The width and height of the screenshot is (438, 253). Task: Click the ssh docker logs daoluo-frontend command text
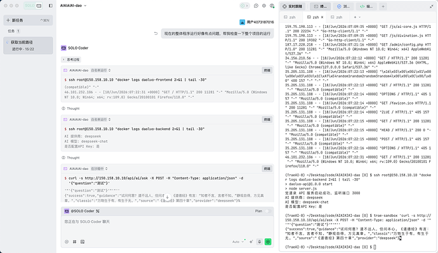click(138, 80)
